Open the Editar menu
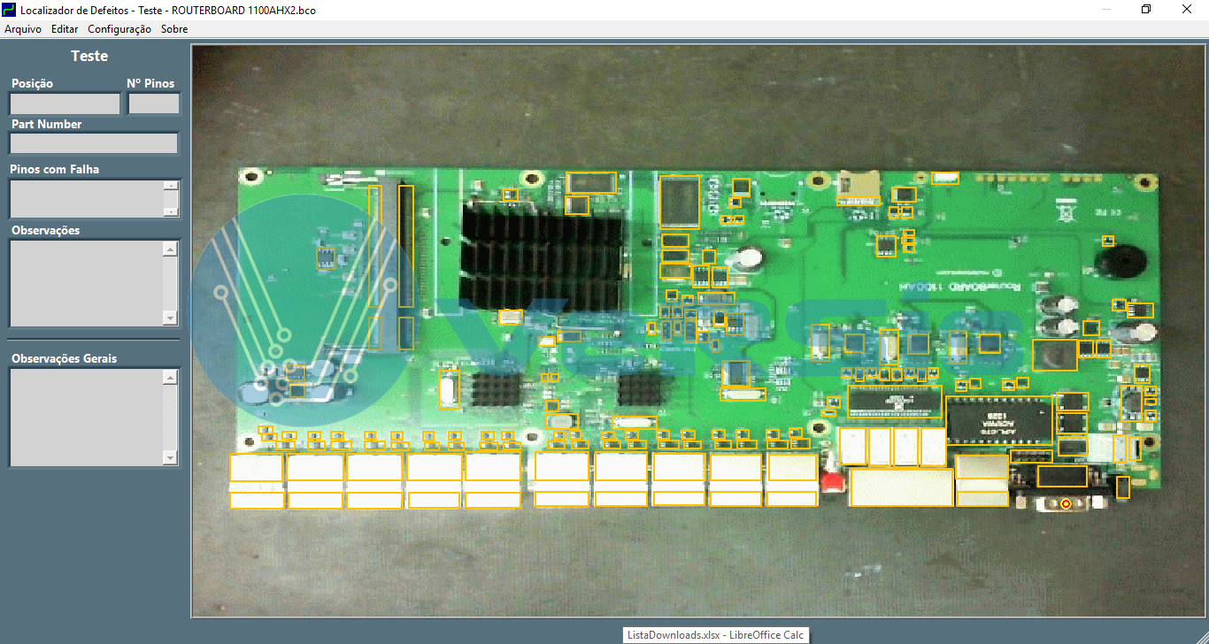 (65, 29)
